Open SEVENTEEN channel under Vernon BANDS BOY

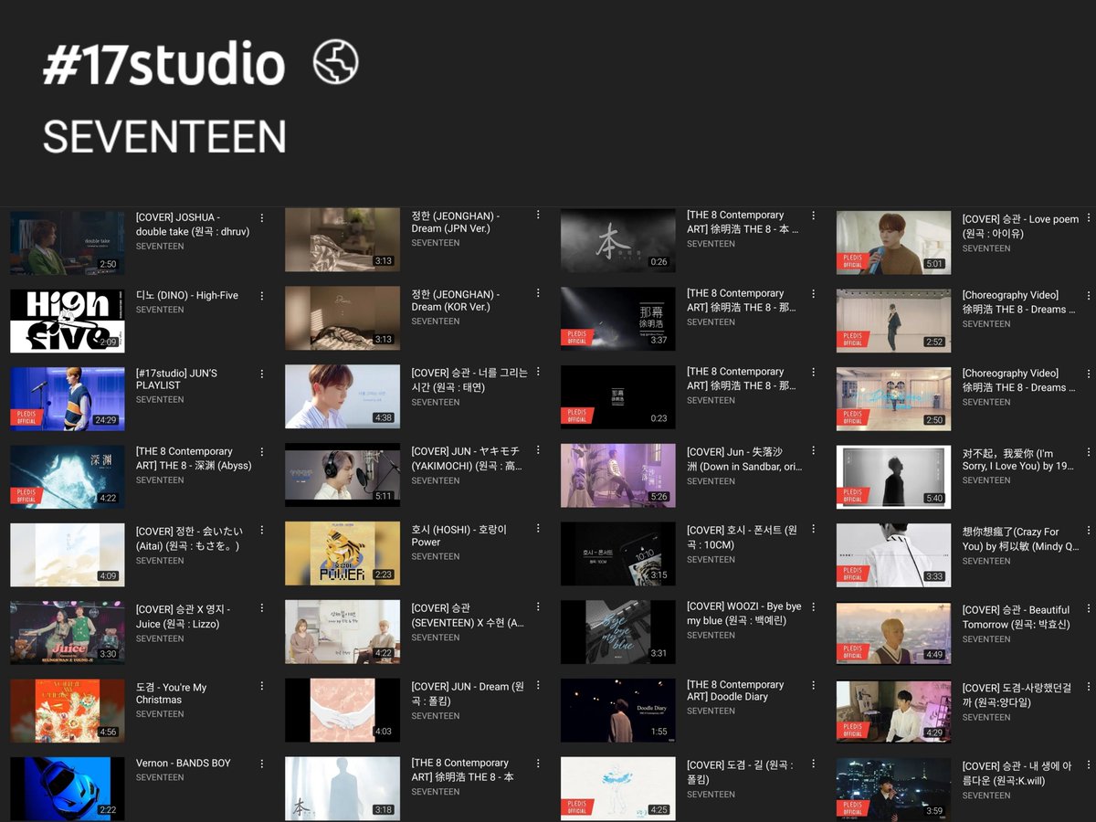coord(160,777)
